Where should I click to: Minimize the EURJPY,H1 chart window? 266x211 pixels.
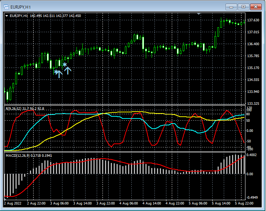231,7
